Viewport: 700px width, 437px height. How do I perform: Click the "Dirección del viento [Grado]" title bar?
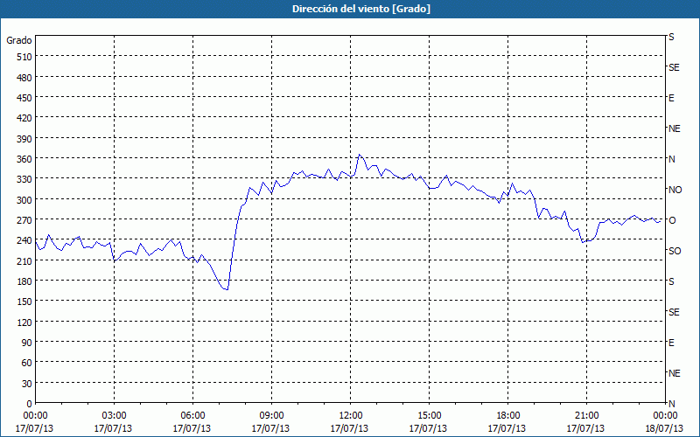pyautogui.click(x=350, y=9)
